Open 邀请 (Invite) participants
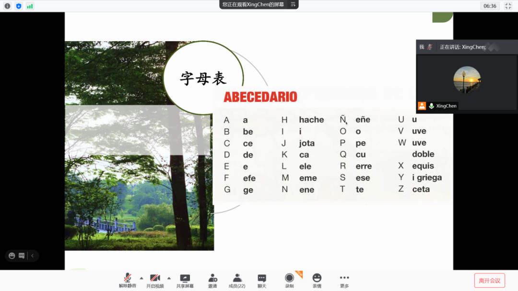Image resolution: width=518 pixels, height=291 pixels. [212, 280]
